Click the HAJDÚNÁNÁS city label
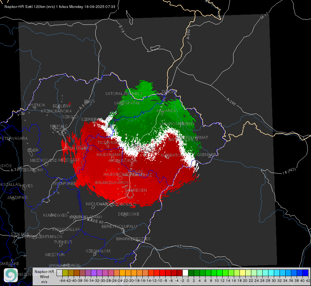The height and width of the screenshot is (286, 311). (110, 154)
